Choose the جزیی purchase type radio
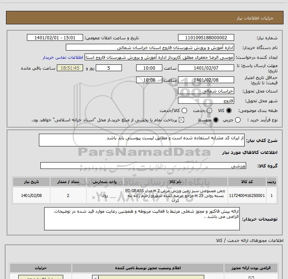 (238, 120)
